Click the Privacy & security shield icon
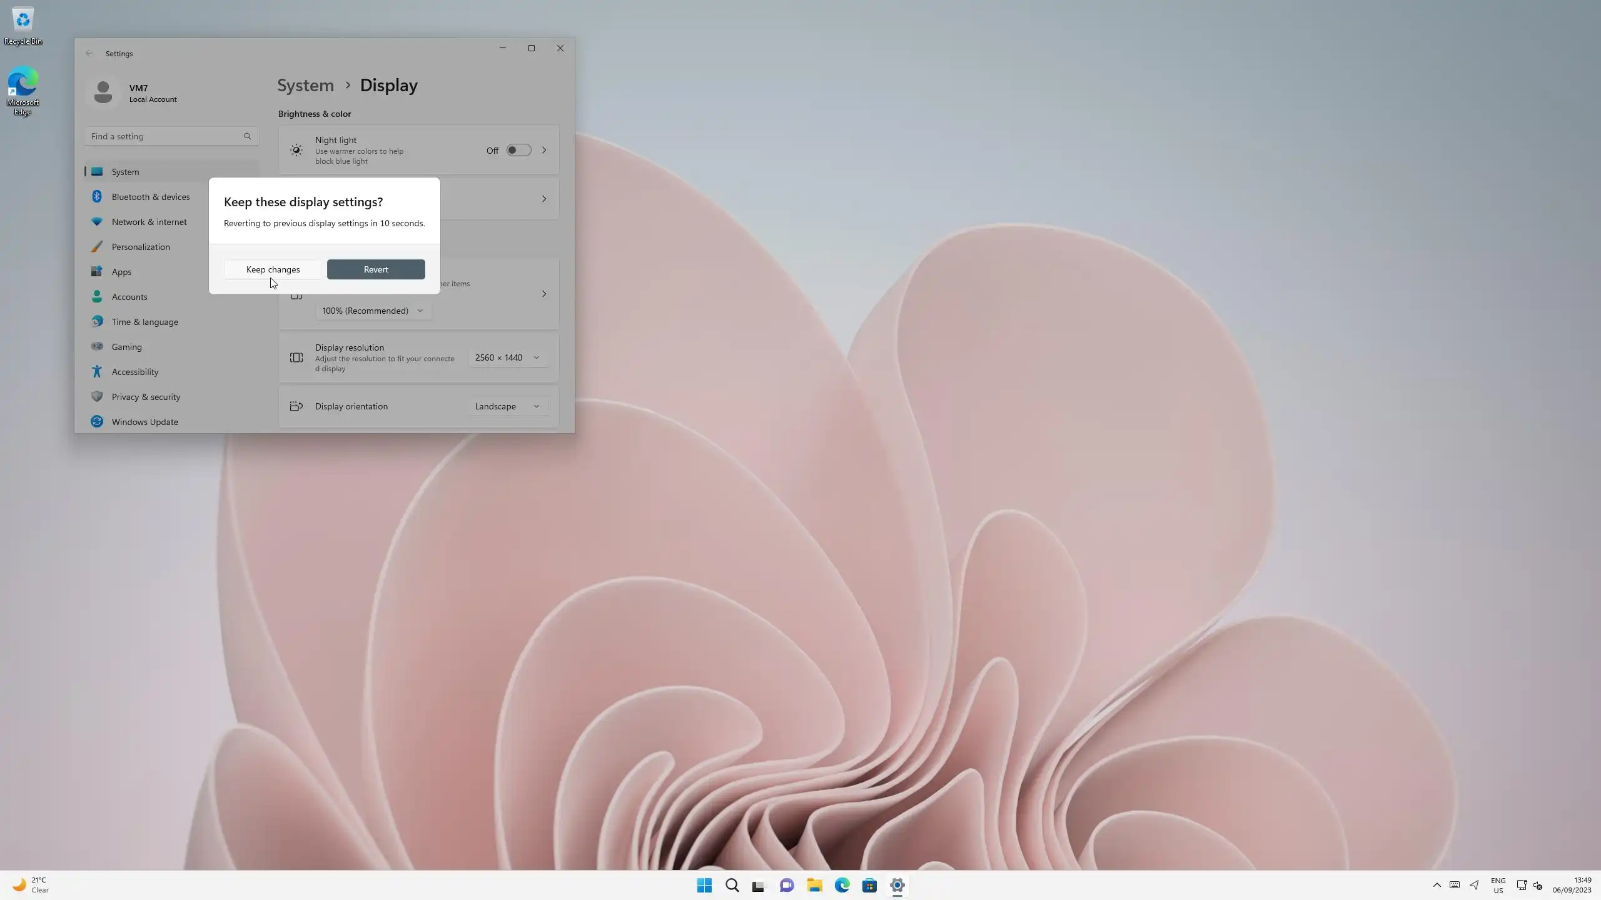This screenshot has height=900, width=1601. coord(97,397)
